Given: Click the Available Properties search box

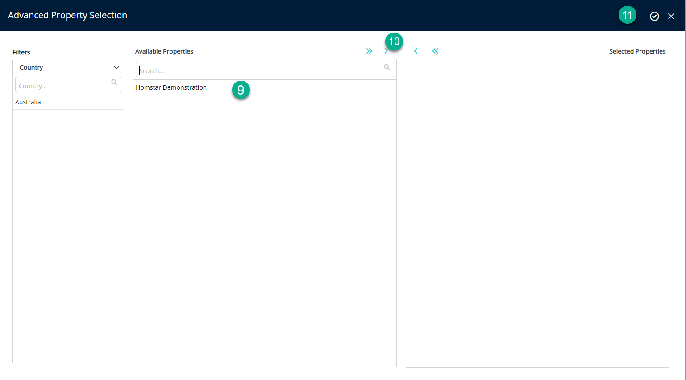Looking at the screenshot, I should (259, 70).
